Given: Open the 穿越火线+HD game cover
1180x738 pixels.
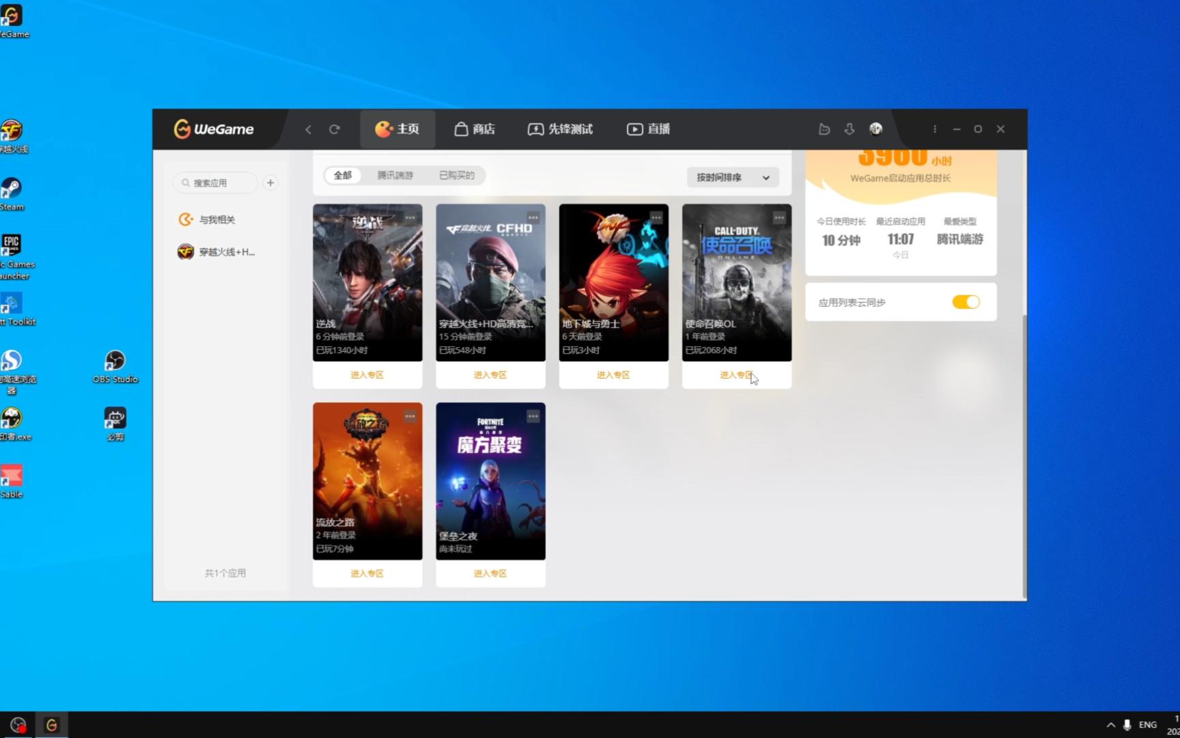Looking at the screenshot, I should pyautogui.click(x=490, y=282).
